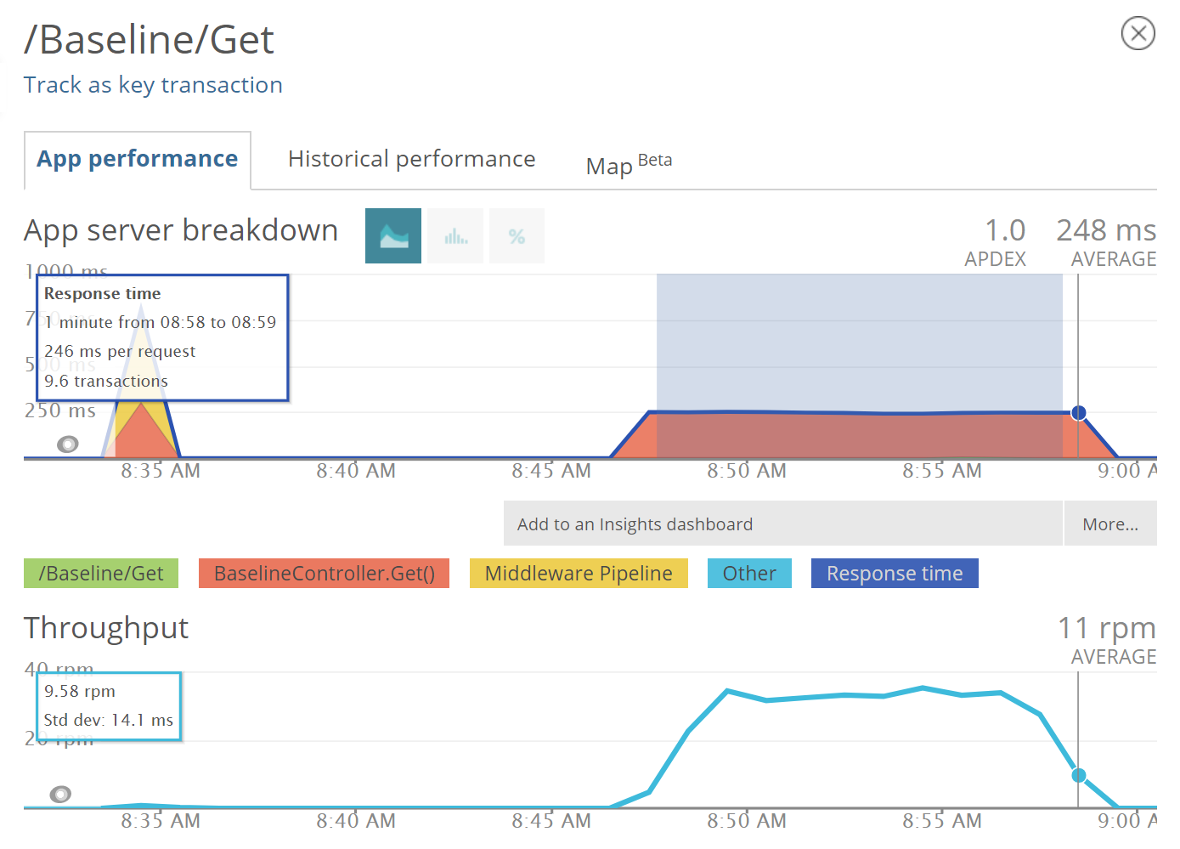
Task: Click the 8:45 AM label on Throughput chart
Action: [551, 821]
